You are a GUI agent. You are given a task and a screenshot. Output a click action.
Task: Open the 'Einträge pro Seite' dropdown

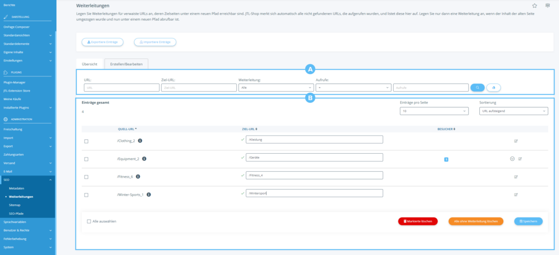[435, 111]
